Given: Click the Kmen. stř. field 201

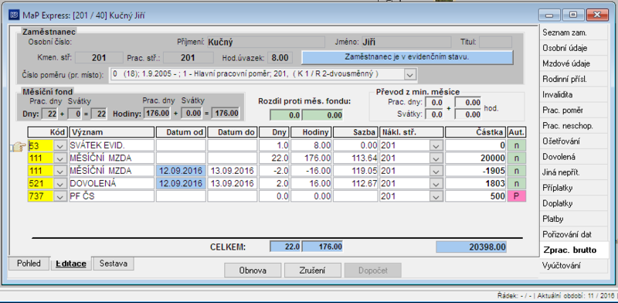Looking at the screenshot, I should coord(99,58).
